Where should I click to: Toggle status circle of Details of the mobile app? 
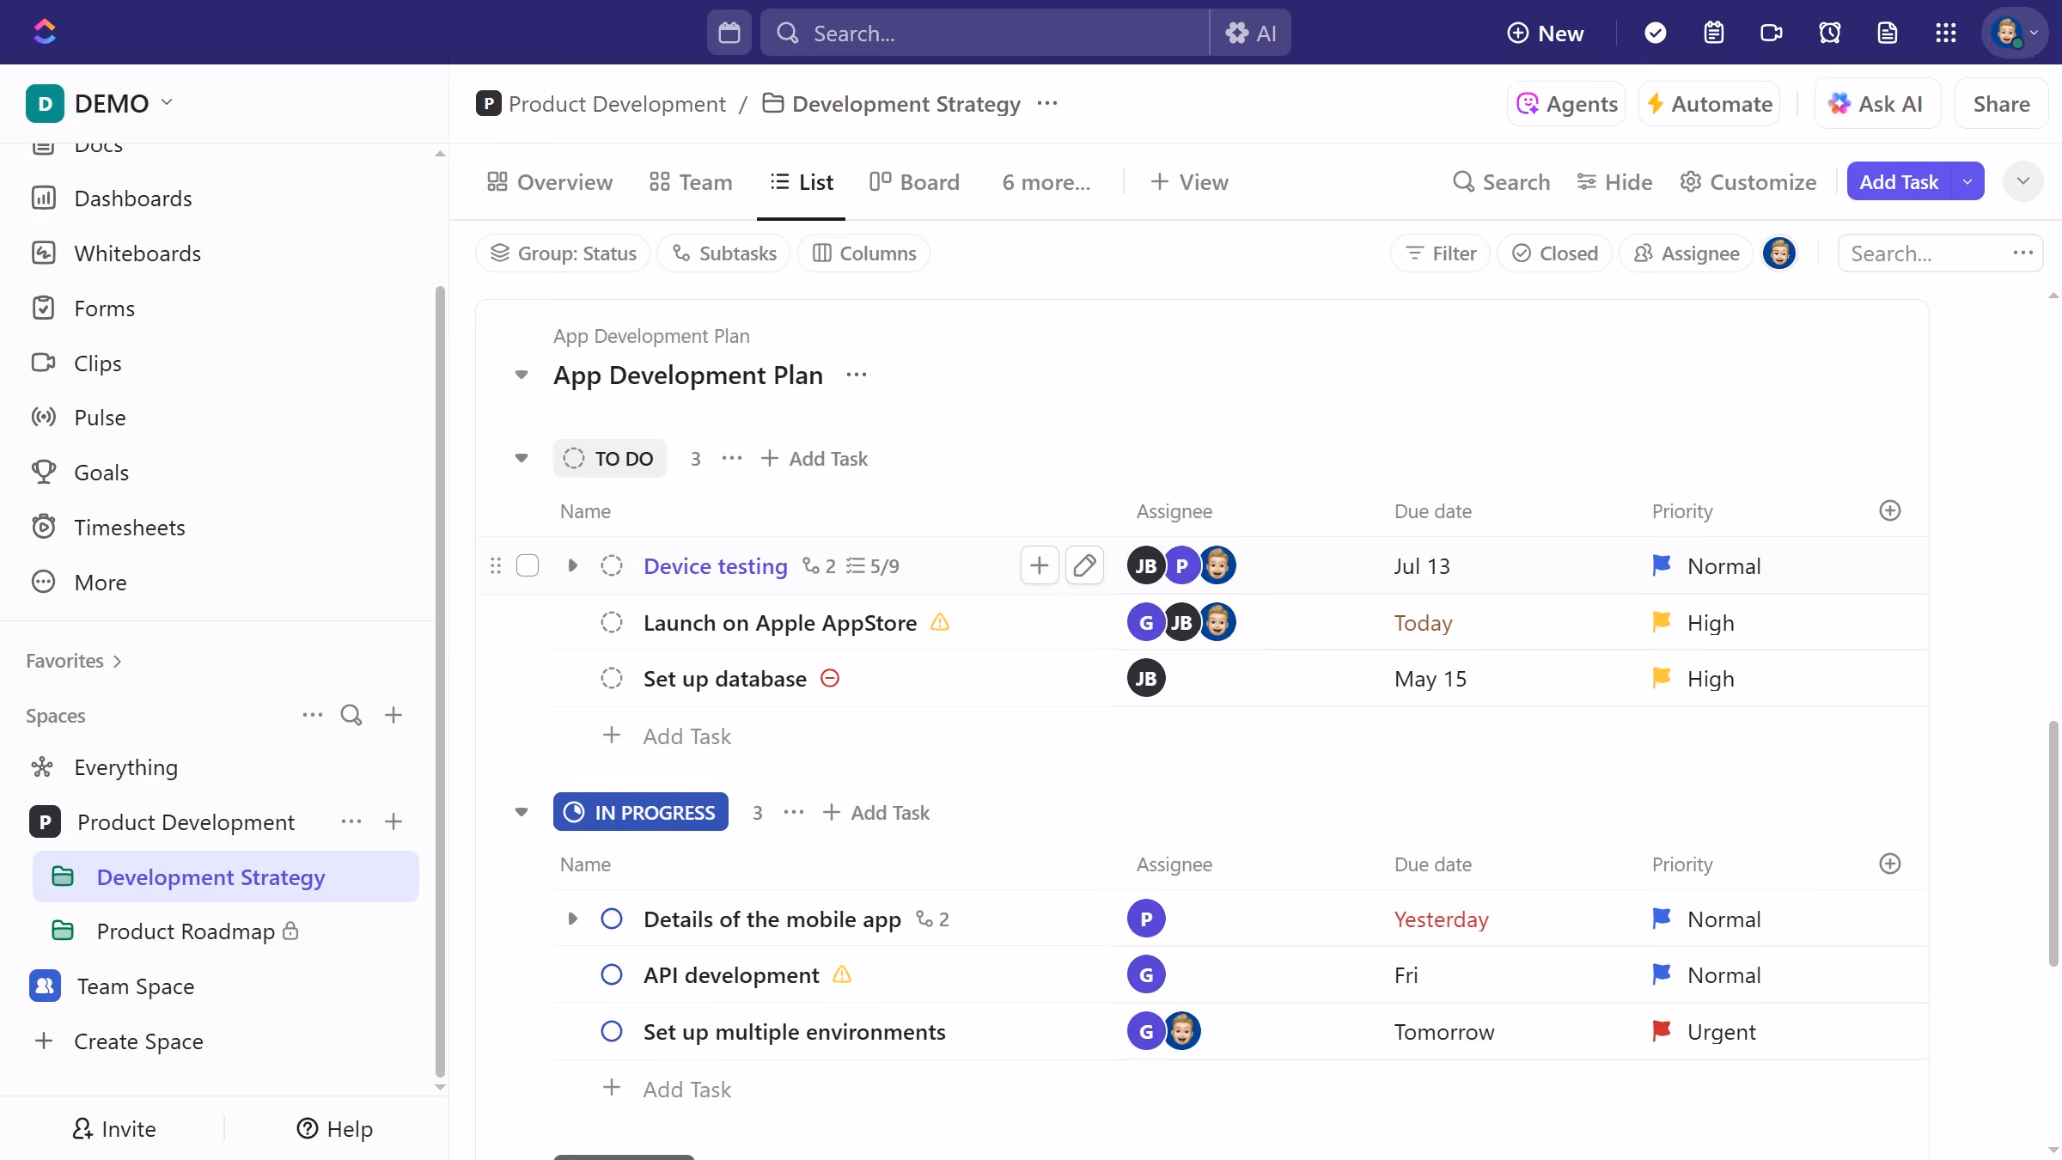[612, 919]
